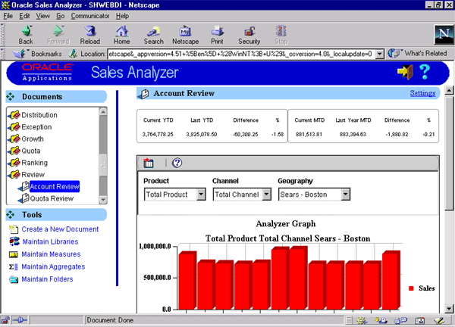
Task: Click Maintain Folders link
Action: coord(47,279)
